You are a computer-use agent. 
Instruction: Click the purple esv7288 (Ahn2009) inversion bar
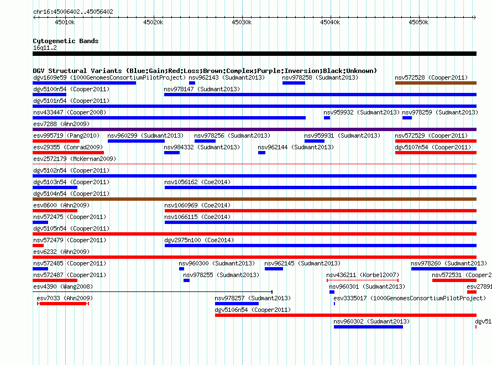(x=254, y=129)
